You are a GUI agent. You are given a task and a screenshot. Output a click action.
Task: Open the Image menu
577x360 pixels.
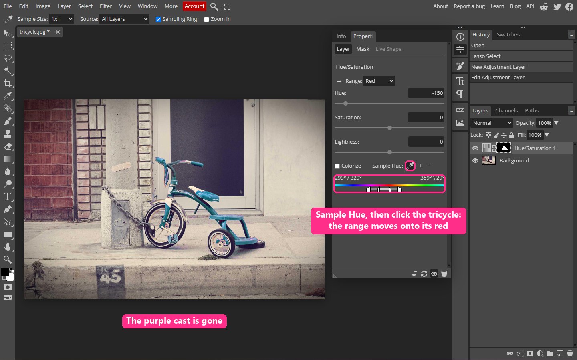click(x=43, y=6)
